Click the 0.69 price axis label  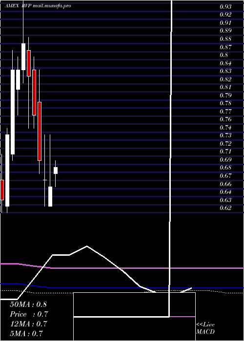pos(225,160)
